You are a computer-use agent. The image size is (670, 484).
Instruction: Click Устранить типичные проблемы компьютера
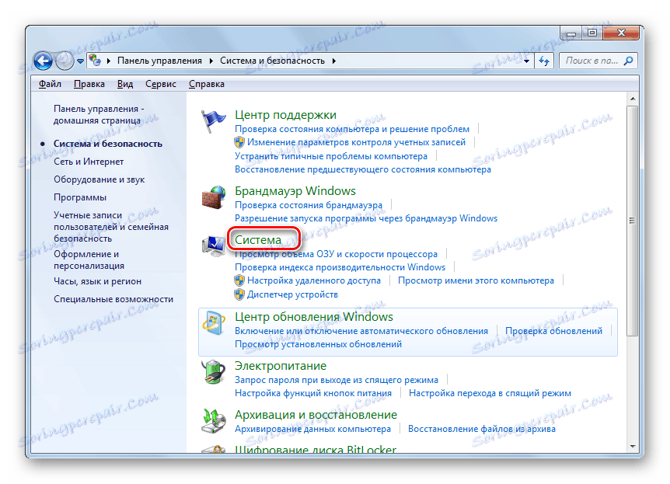click(331, 156)
